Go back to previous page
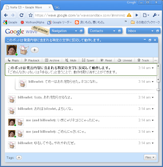 coord(6,15)
